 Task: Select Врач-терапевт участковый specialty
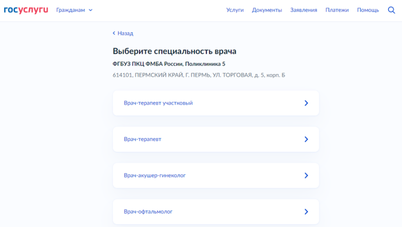click(216, 103)
